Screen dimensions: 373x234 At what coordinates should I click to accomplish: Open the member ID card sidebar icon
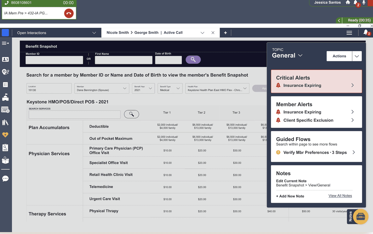click(x=5, y=59)
